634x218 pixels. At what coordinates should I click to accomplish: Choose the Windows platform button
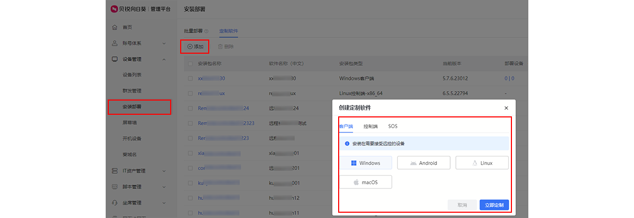(x=366, y=163)
